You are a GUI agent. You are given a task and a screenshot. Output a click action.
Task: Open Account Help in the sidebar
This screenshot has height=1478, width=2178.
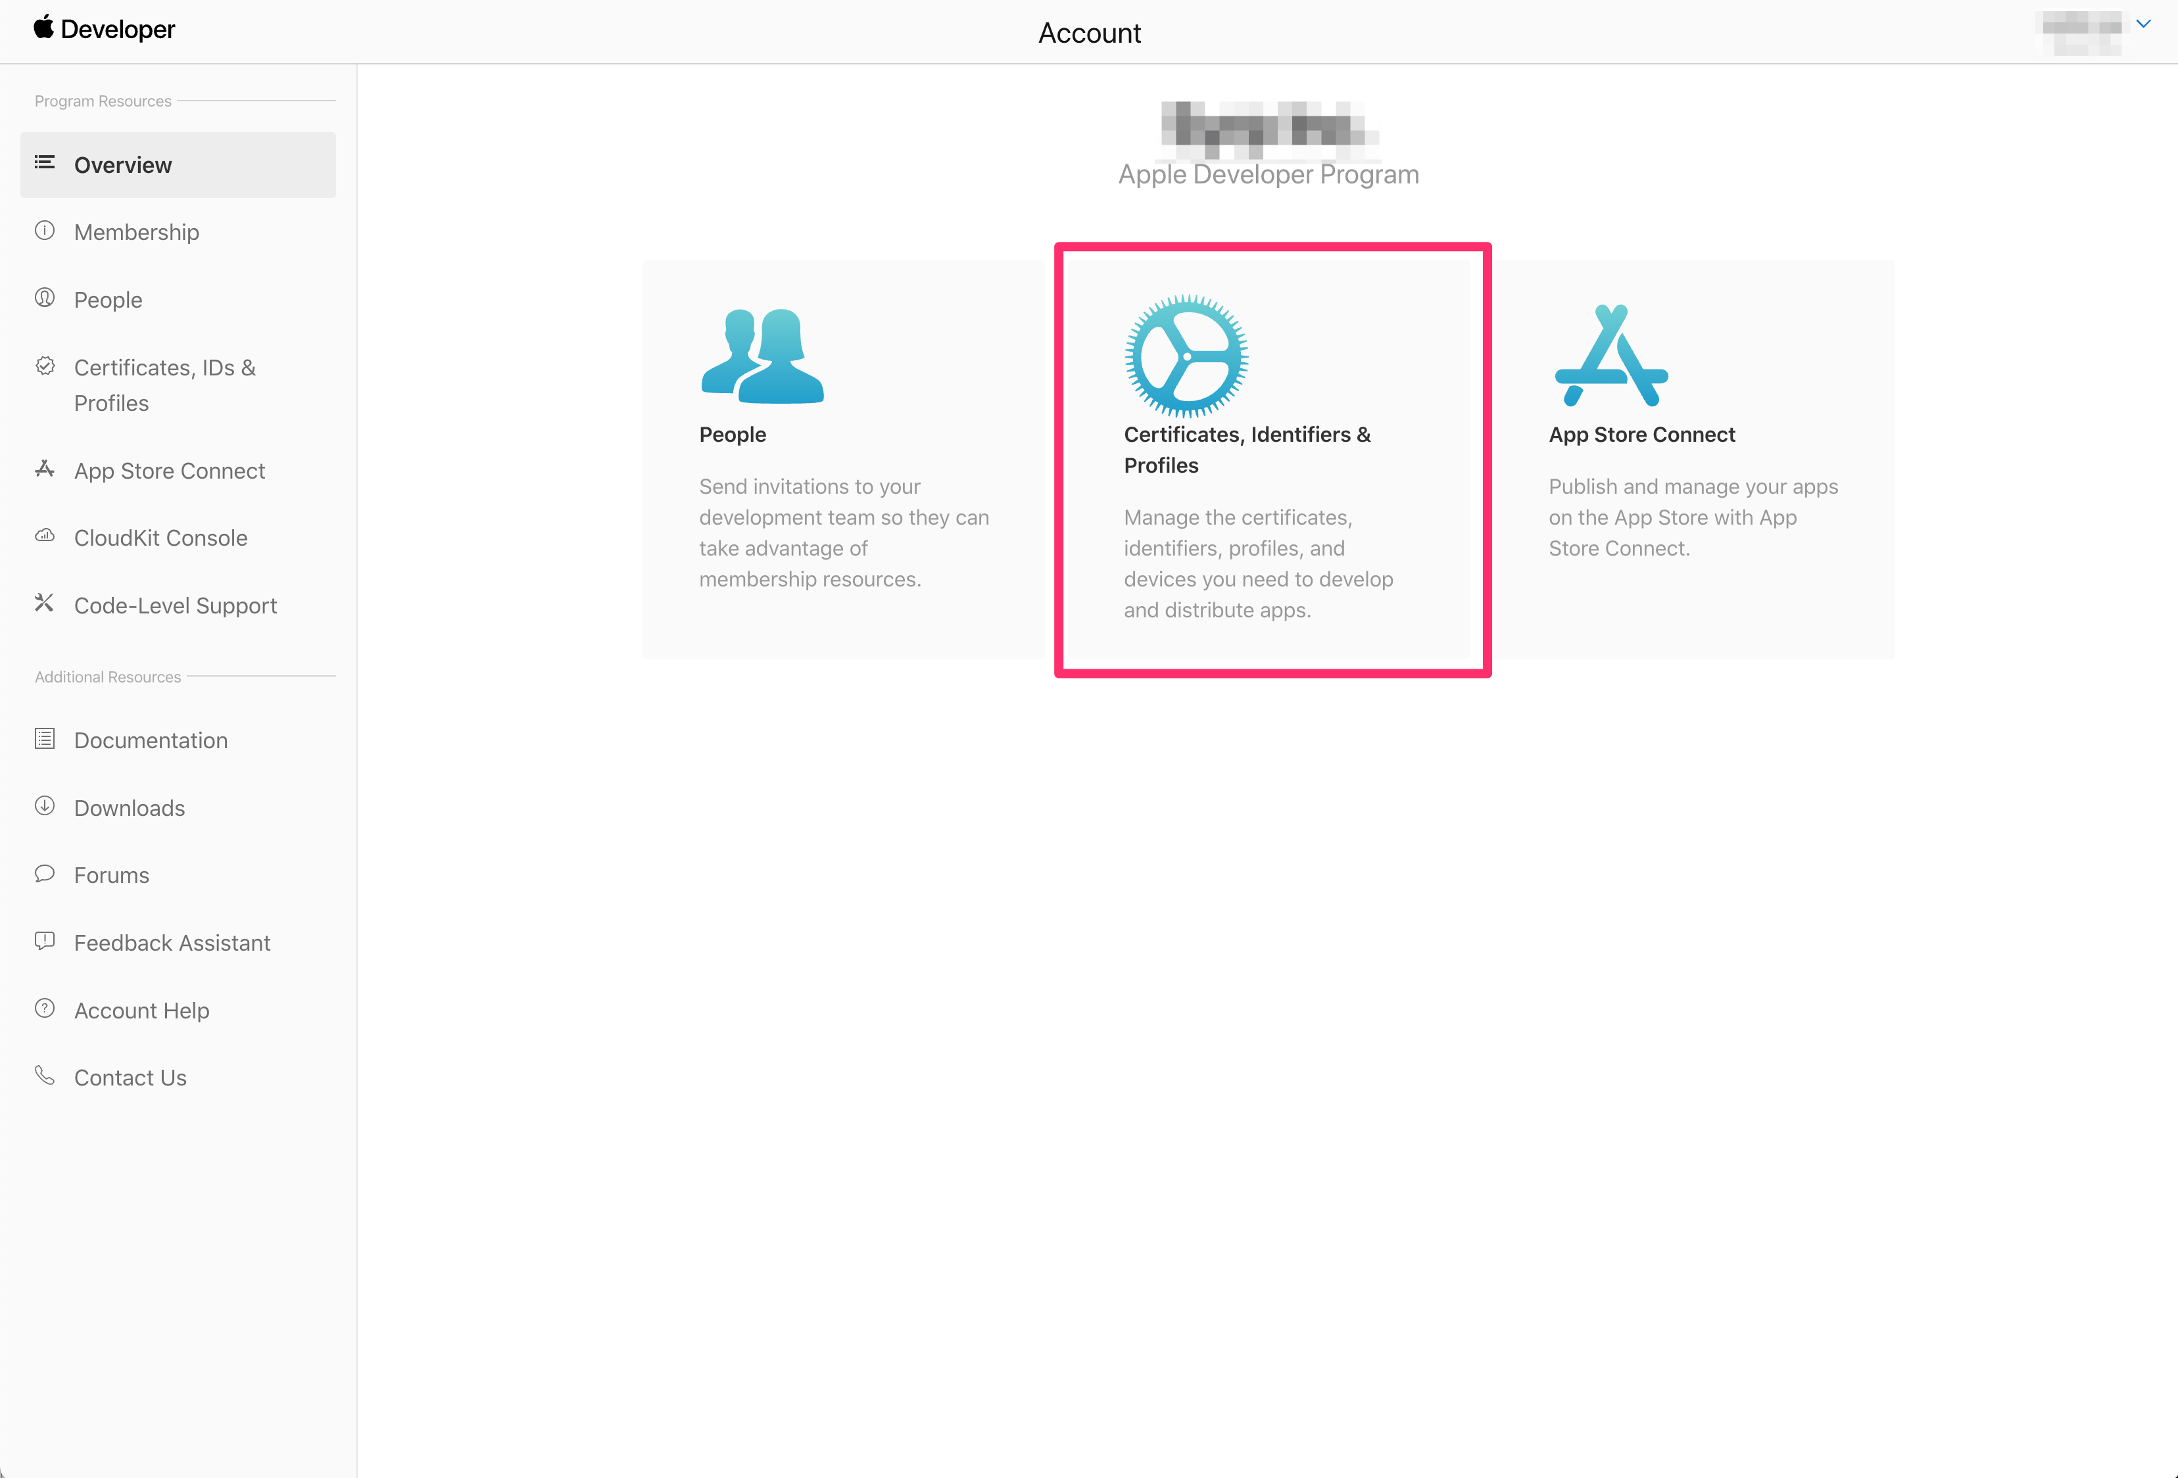[141, 1011]
